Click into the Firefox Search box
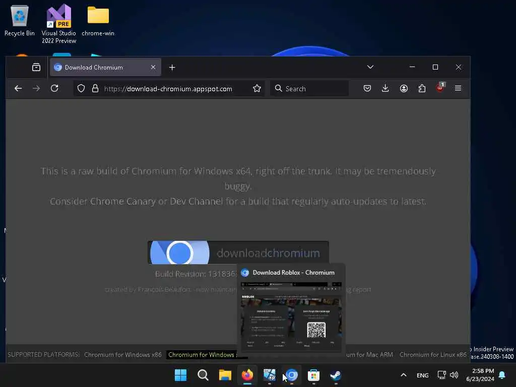516x387 pixels. pos(309,89)
